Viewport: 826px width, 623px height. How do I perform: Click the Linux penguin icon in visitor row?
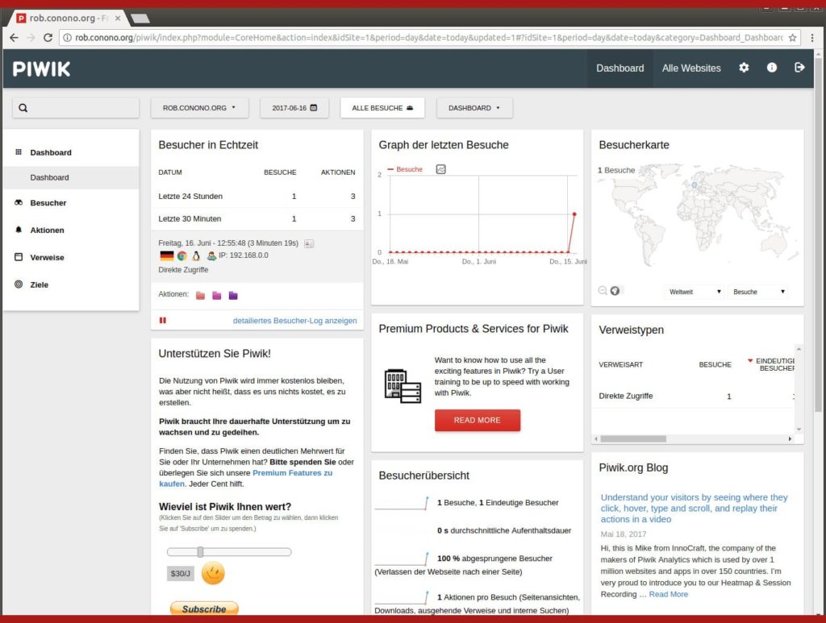196,255
